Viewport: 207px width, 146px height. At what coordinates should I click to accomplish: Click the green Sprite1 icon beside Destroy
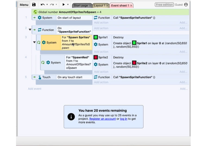95,37
